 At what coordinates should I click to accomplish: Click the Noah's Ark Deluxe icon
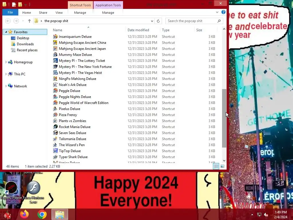pyautogui.click(x=55, y=85)
